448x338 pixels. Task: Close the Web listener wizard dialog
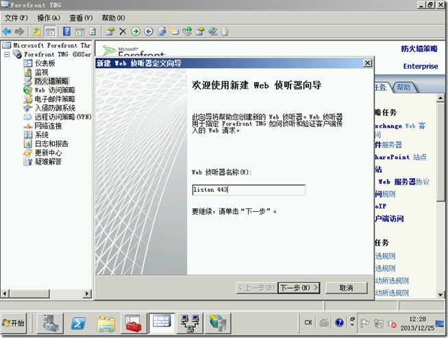(367, 63)
